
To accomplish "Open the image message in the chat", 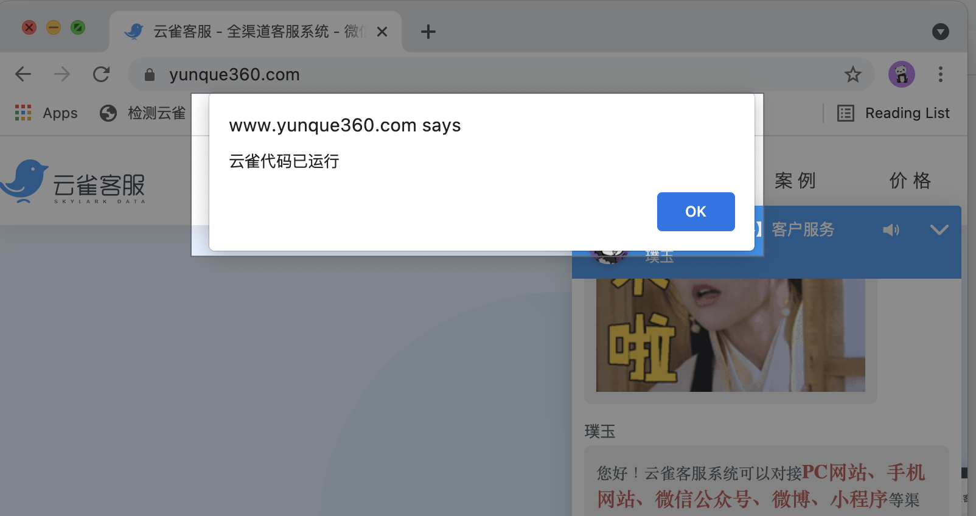I will (730, 335).
